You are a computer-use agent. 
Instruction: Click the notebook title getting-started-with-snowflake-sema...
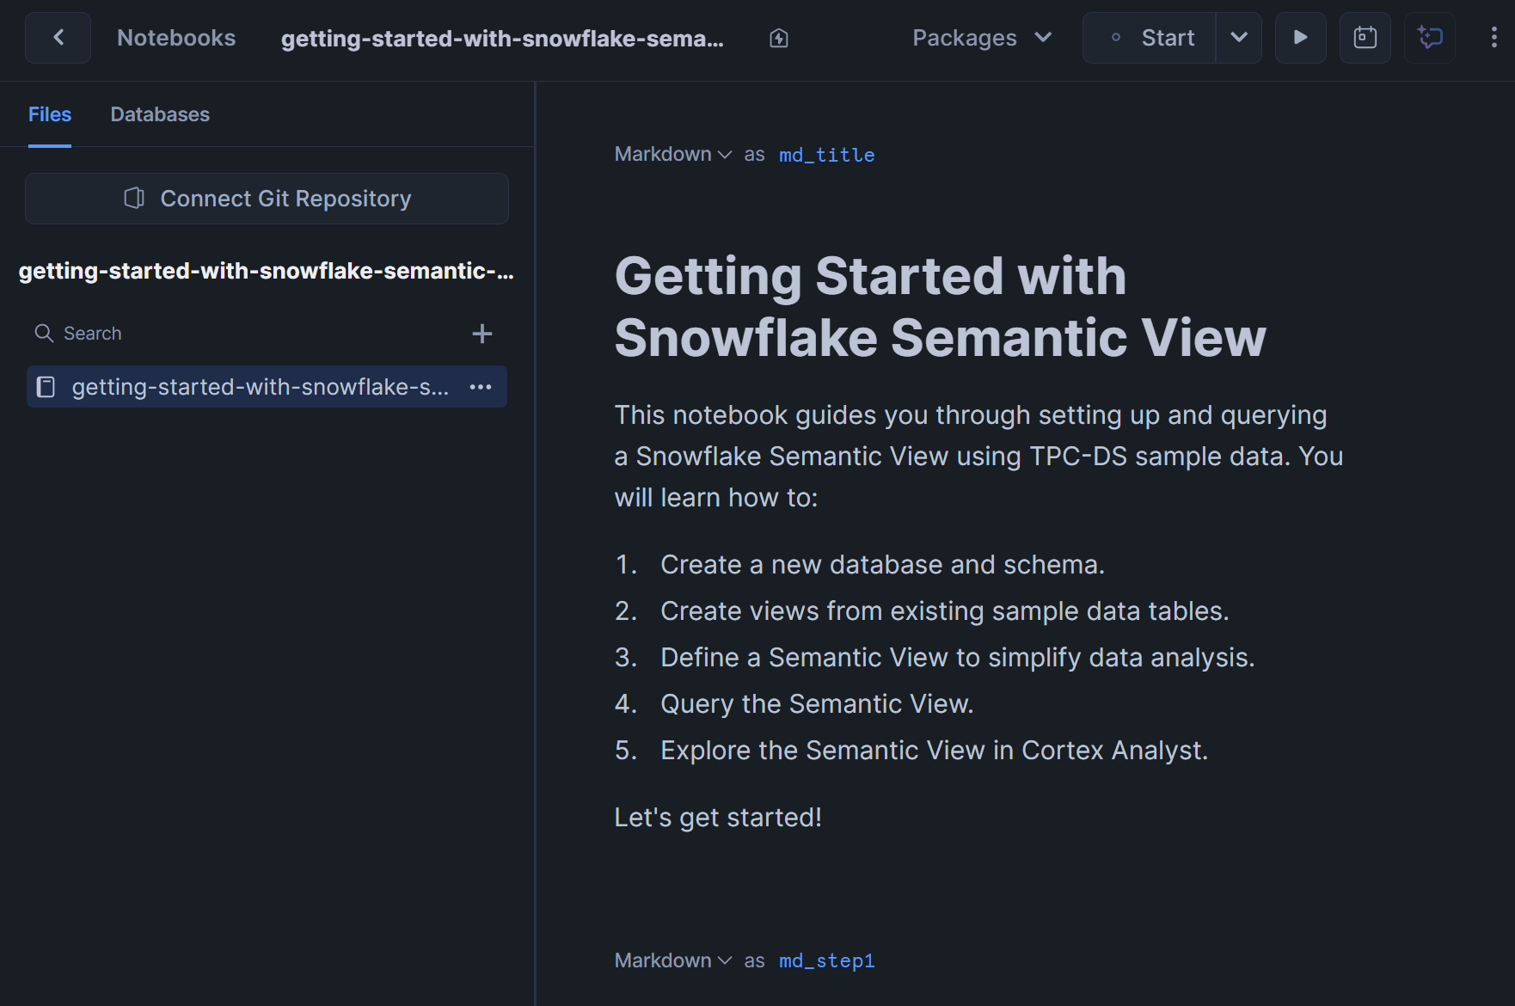(502, 39)
